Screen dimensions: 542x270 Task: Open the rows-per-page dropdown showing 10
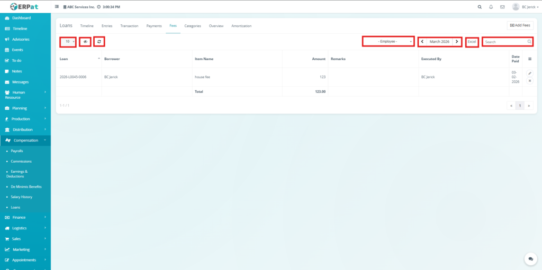point(68,41)
